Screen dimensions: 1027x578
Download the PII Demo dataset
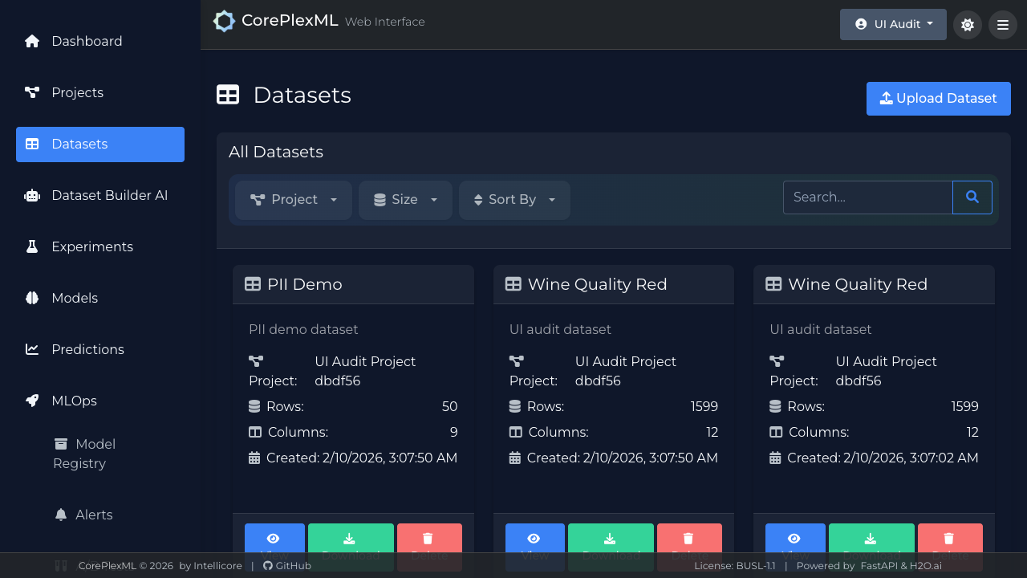pyautogui.click(x=351, y=539)
